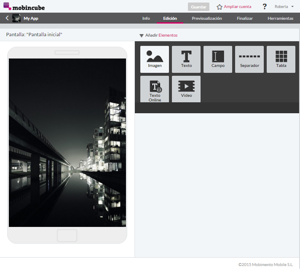Viewport: 300px width, 269px height.
Task: Click the star icon beside Ampliar cuenta
Action: (220, 7)
